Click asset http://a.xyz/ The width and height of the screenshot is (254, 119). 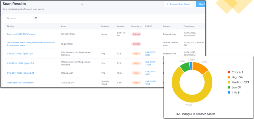tap(67, 73)
